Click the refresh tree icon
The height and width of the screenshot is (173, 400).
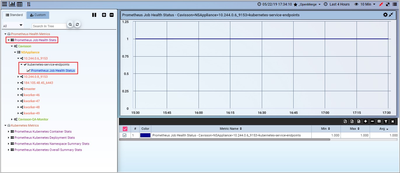[x=77, y=25]
